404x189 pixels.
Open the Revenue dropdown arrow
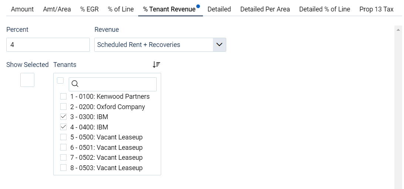[x=219, y=45]
